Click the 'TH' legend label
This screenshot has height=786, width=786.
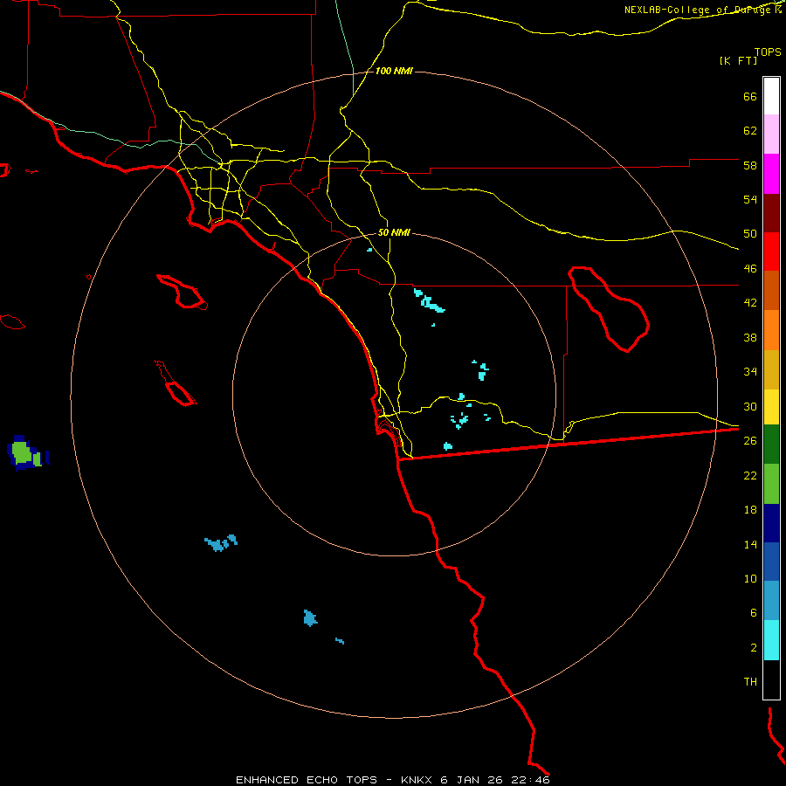(750, 682)
